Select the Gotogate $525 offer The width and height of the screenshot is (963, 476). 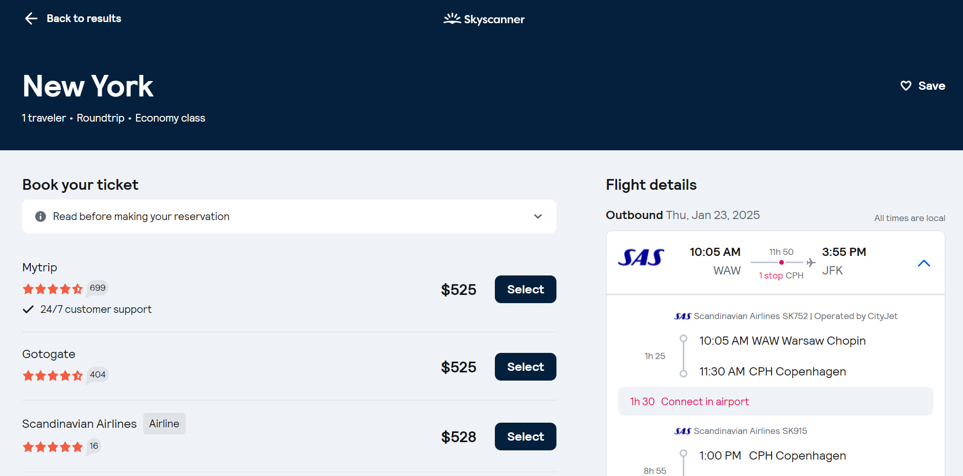click(x=525, y=367)
